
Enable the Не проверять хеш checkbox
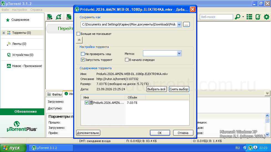83,54
